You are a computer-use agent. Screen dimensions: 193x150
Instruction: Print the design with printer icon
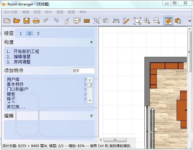[36, 21]
